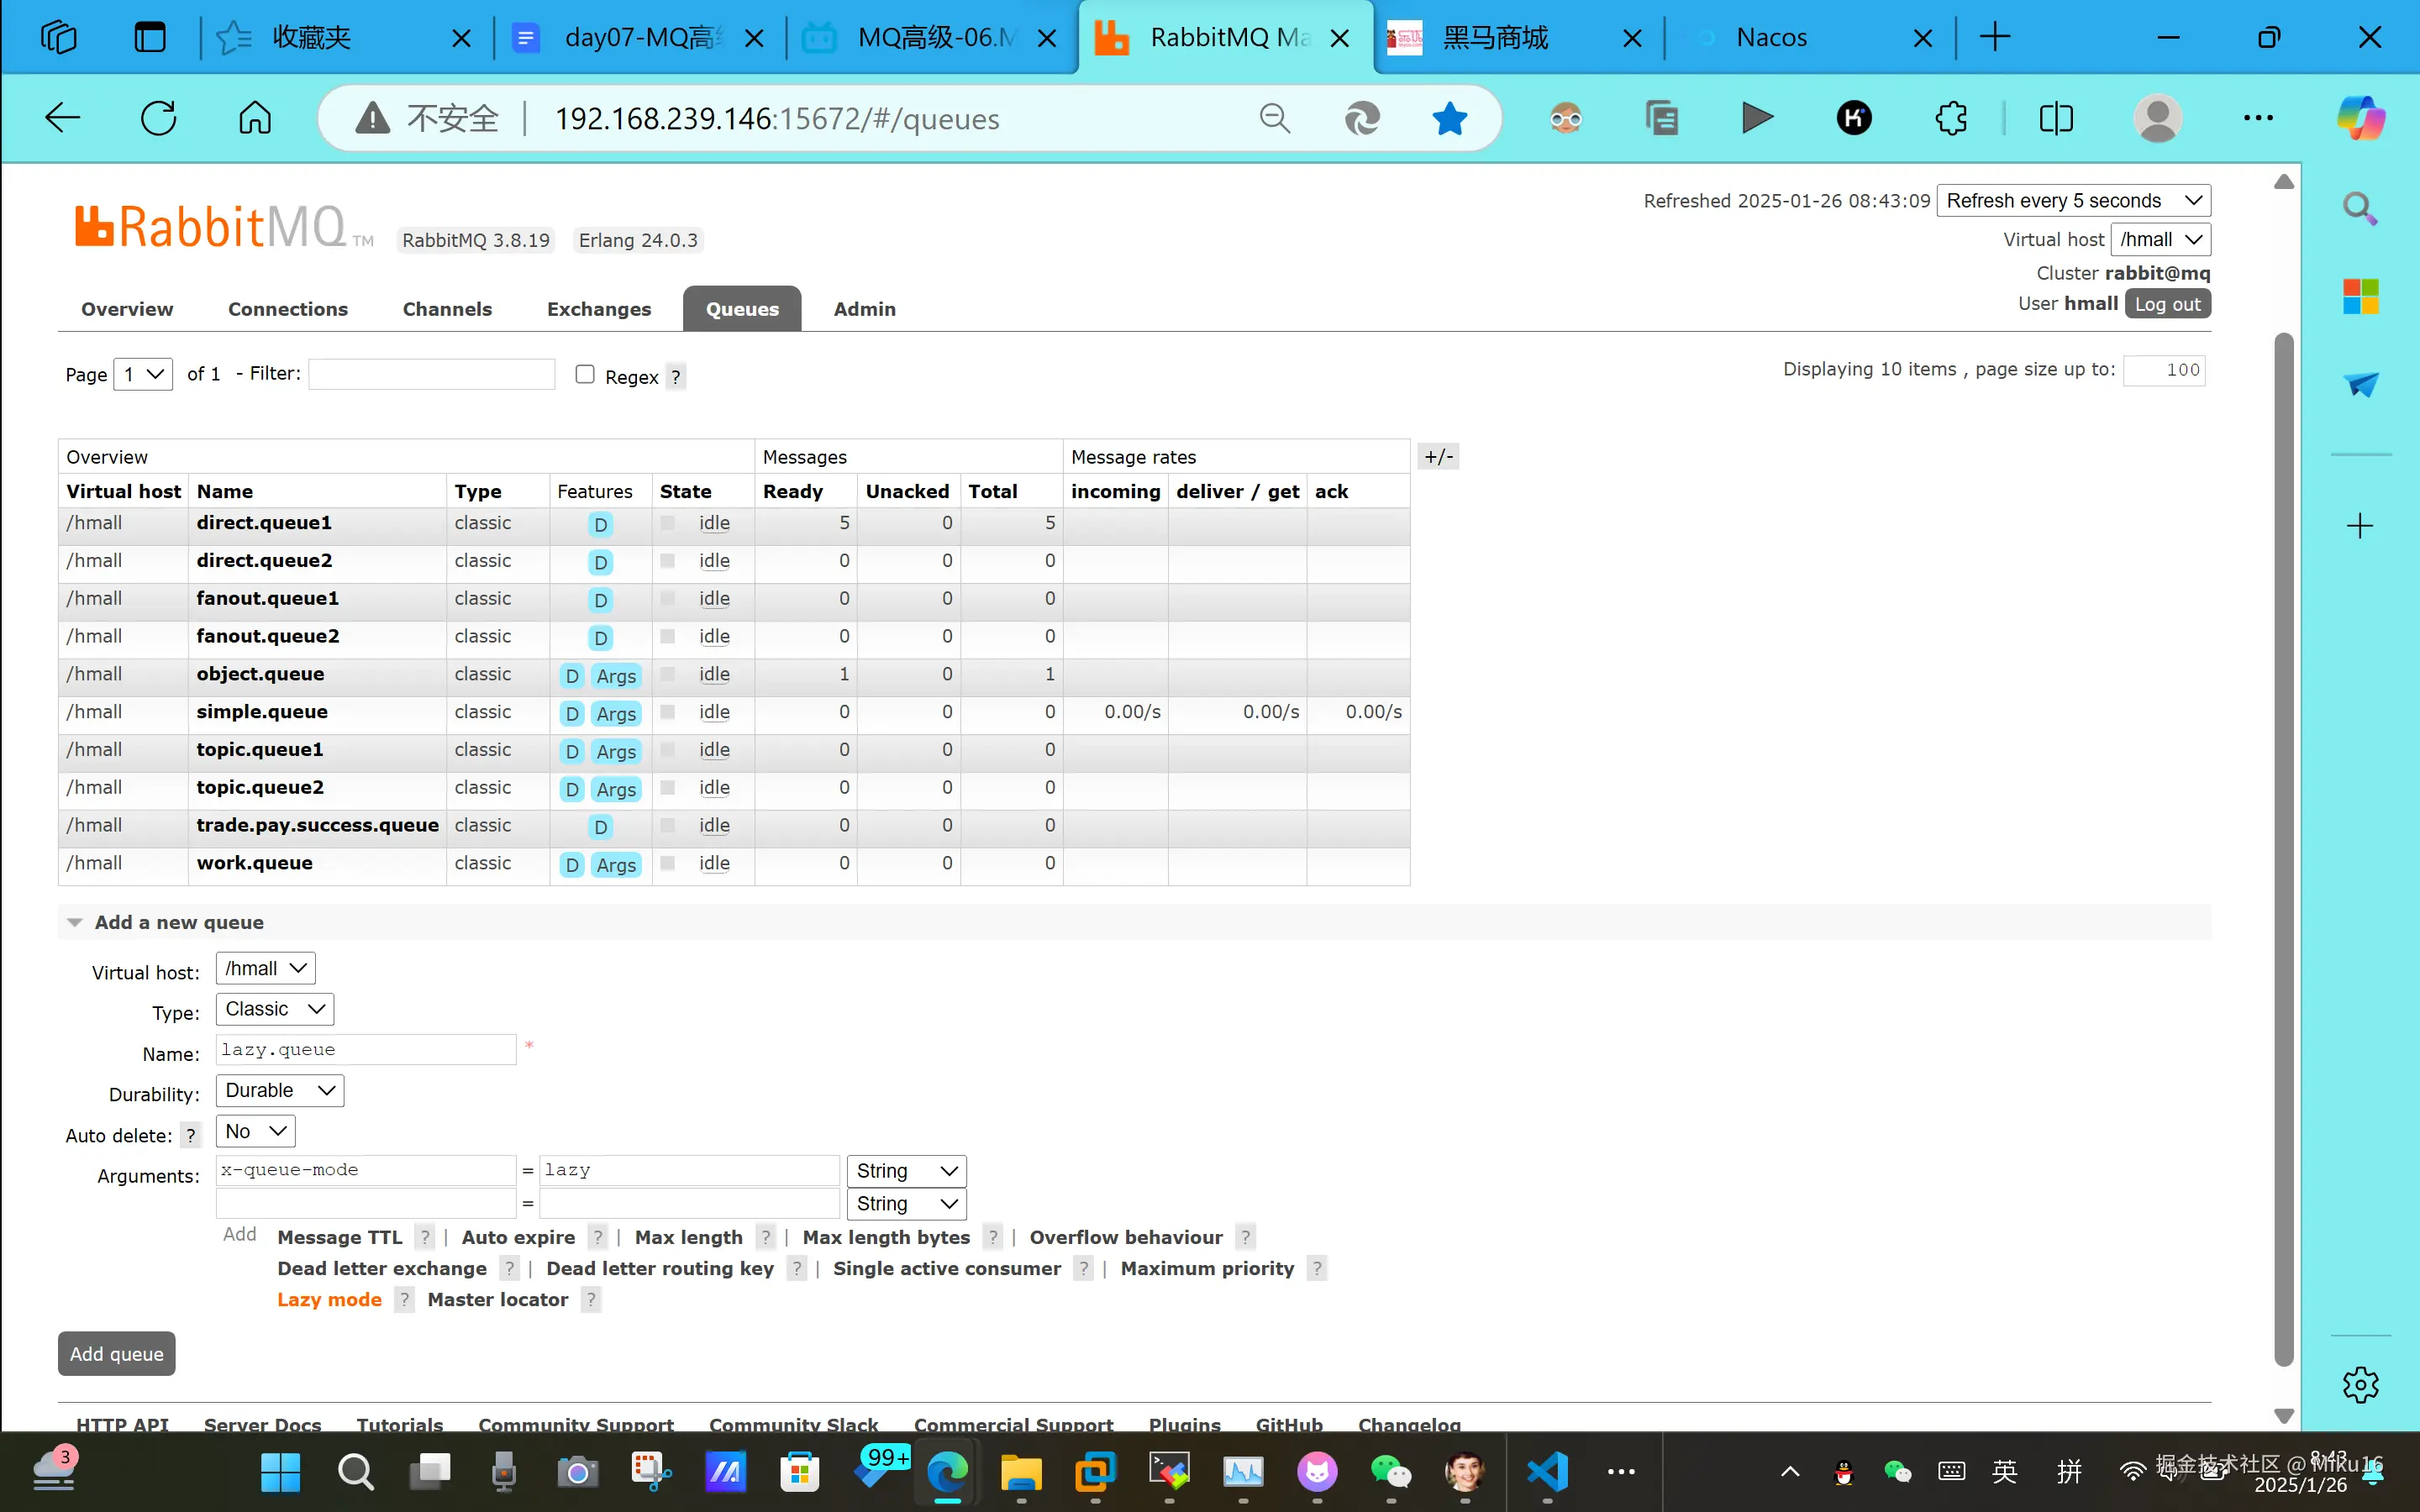
Task: Open sidebar settings gear icon
Action: pos(2360,1385)
